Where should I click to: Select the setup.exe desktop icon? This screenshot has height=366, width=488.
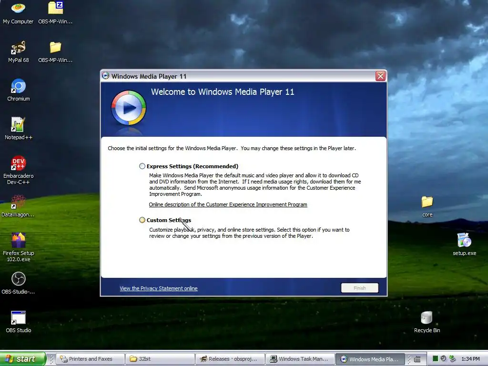click(x=464, y=244)
